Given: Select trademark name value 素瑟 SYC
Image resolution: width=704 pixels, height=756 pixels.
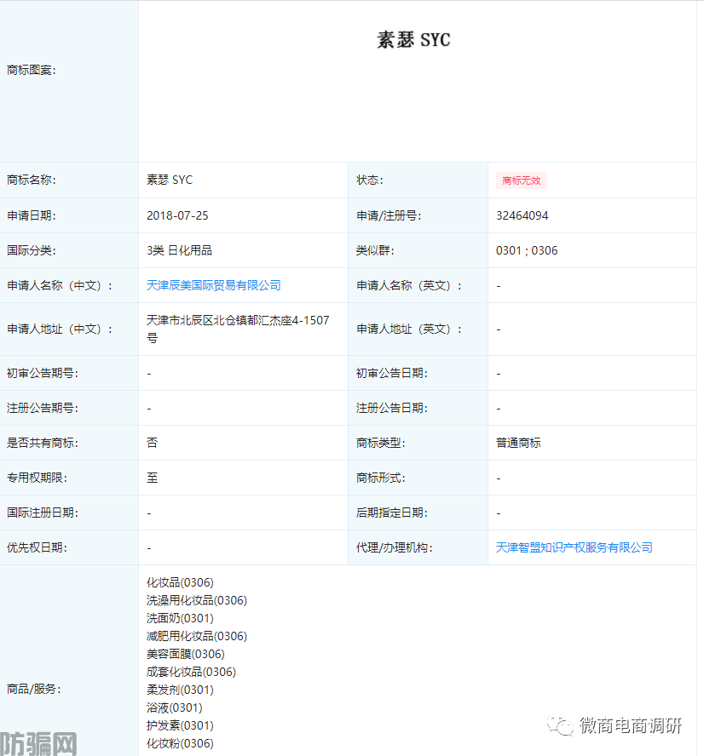Looking at the screenshot, I should [x=170, y=180].
